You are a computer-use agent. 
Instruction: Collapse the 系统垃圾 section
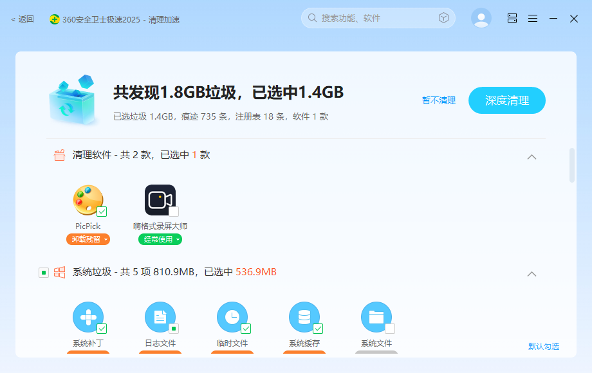[x=532, y=273]
